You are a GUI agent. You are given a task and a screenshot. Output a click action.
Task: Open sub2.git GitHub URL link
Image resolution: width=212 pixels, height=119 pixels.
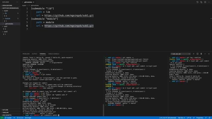tap(69, 26)
